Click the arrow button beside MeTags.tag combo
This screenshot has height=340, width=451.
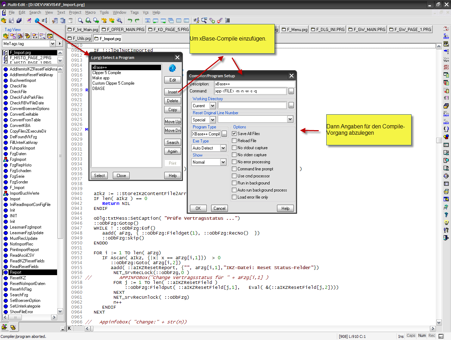60,44
